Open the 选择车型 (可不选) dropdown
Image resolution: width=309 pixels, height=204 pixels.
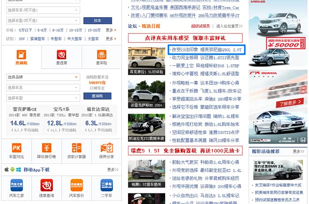coord(43,21)
